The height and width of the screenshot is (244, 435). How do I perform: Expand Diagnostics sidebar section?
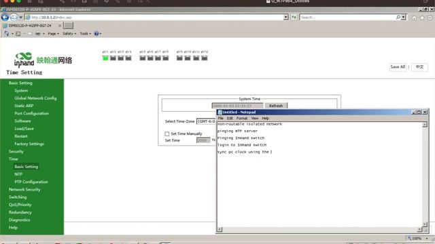point(20,220)
